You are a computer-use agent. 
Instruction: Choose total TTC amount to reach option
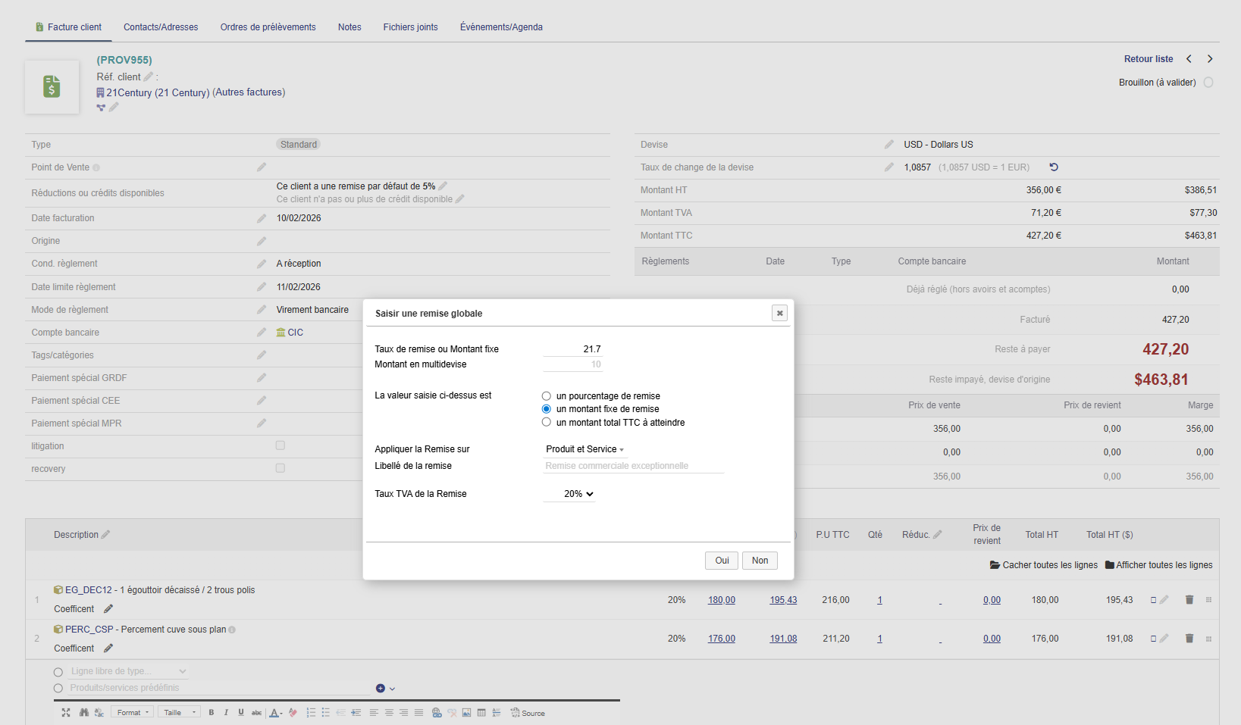pyautogui.click(x=547, y=423)
